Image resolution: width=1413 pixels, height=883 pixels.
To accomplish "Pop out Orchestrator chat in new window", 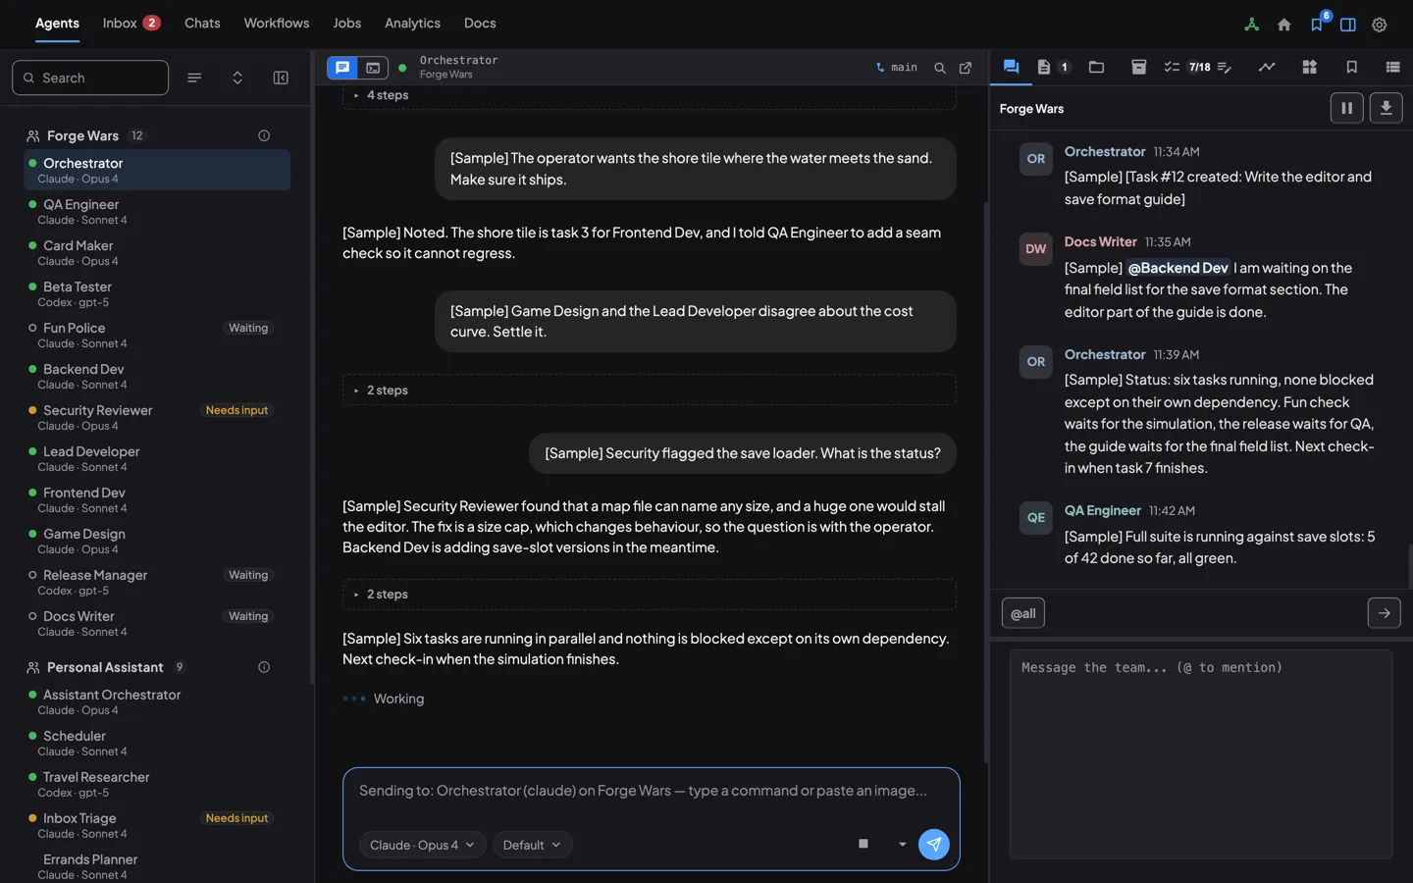I will point(966,68).
